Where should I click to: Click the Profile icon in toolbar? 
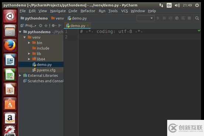click(x=177, y=18)
